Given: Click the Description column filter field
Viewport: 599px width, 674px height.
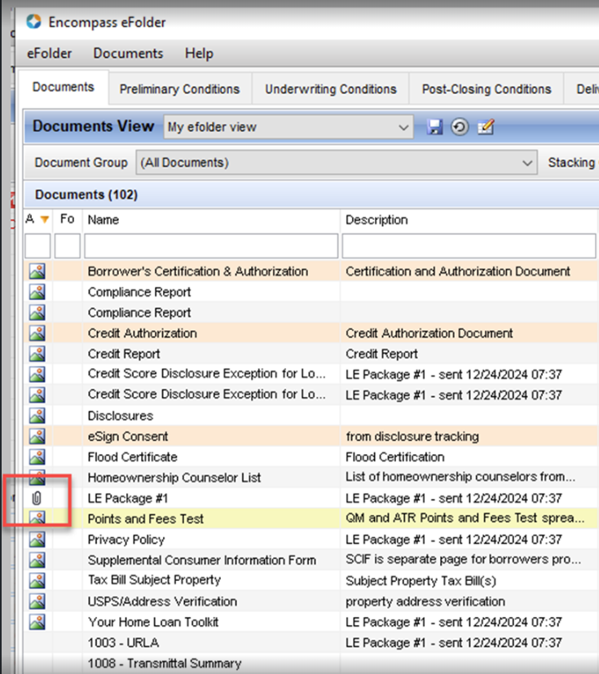Looking at the screenshot, I should [469, 246].
